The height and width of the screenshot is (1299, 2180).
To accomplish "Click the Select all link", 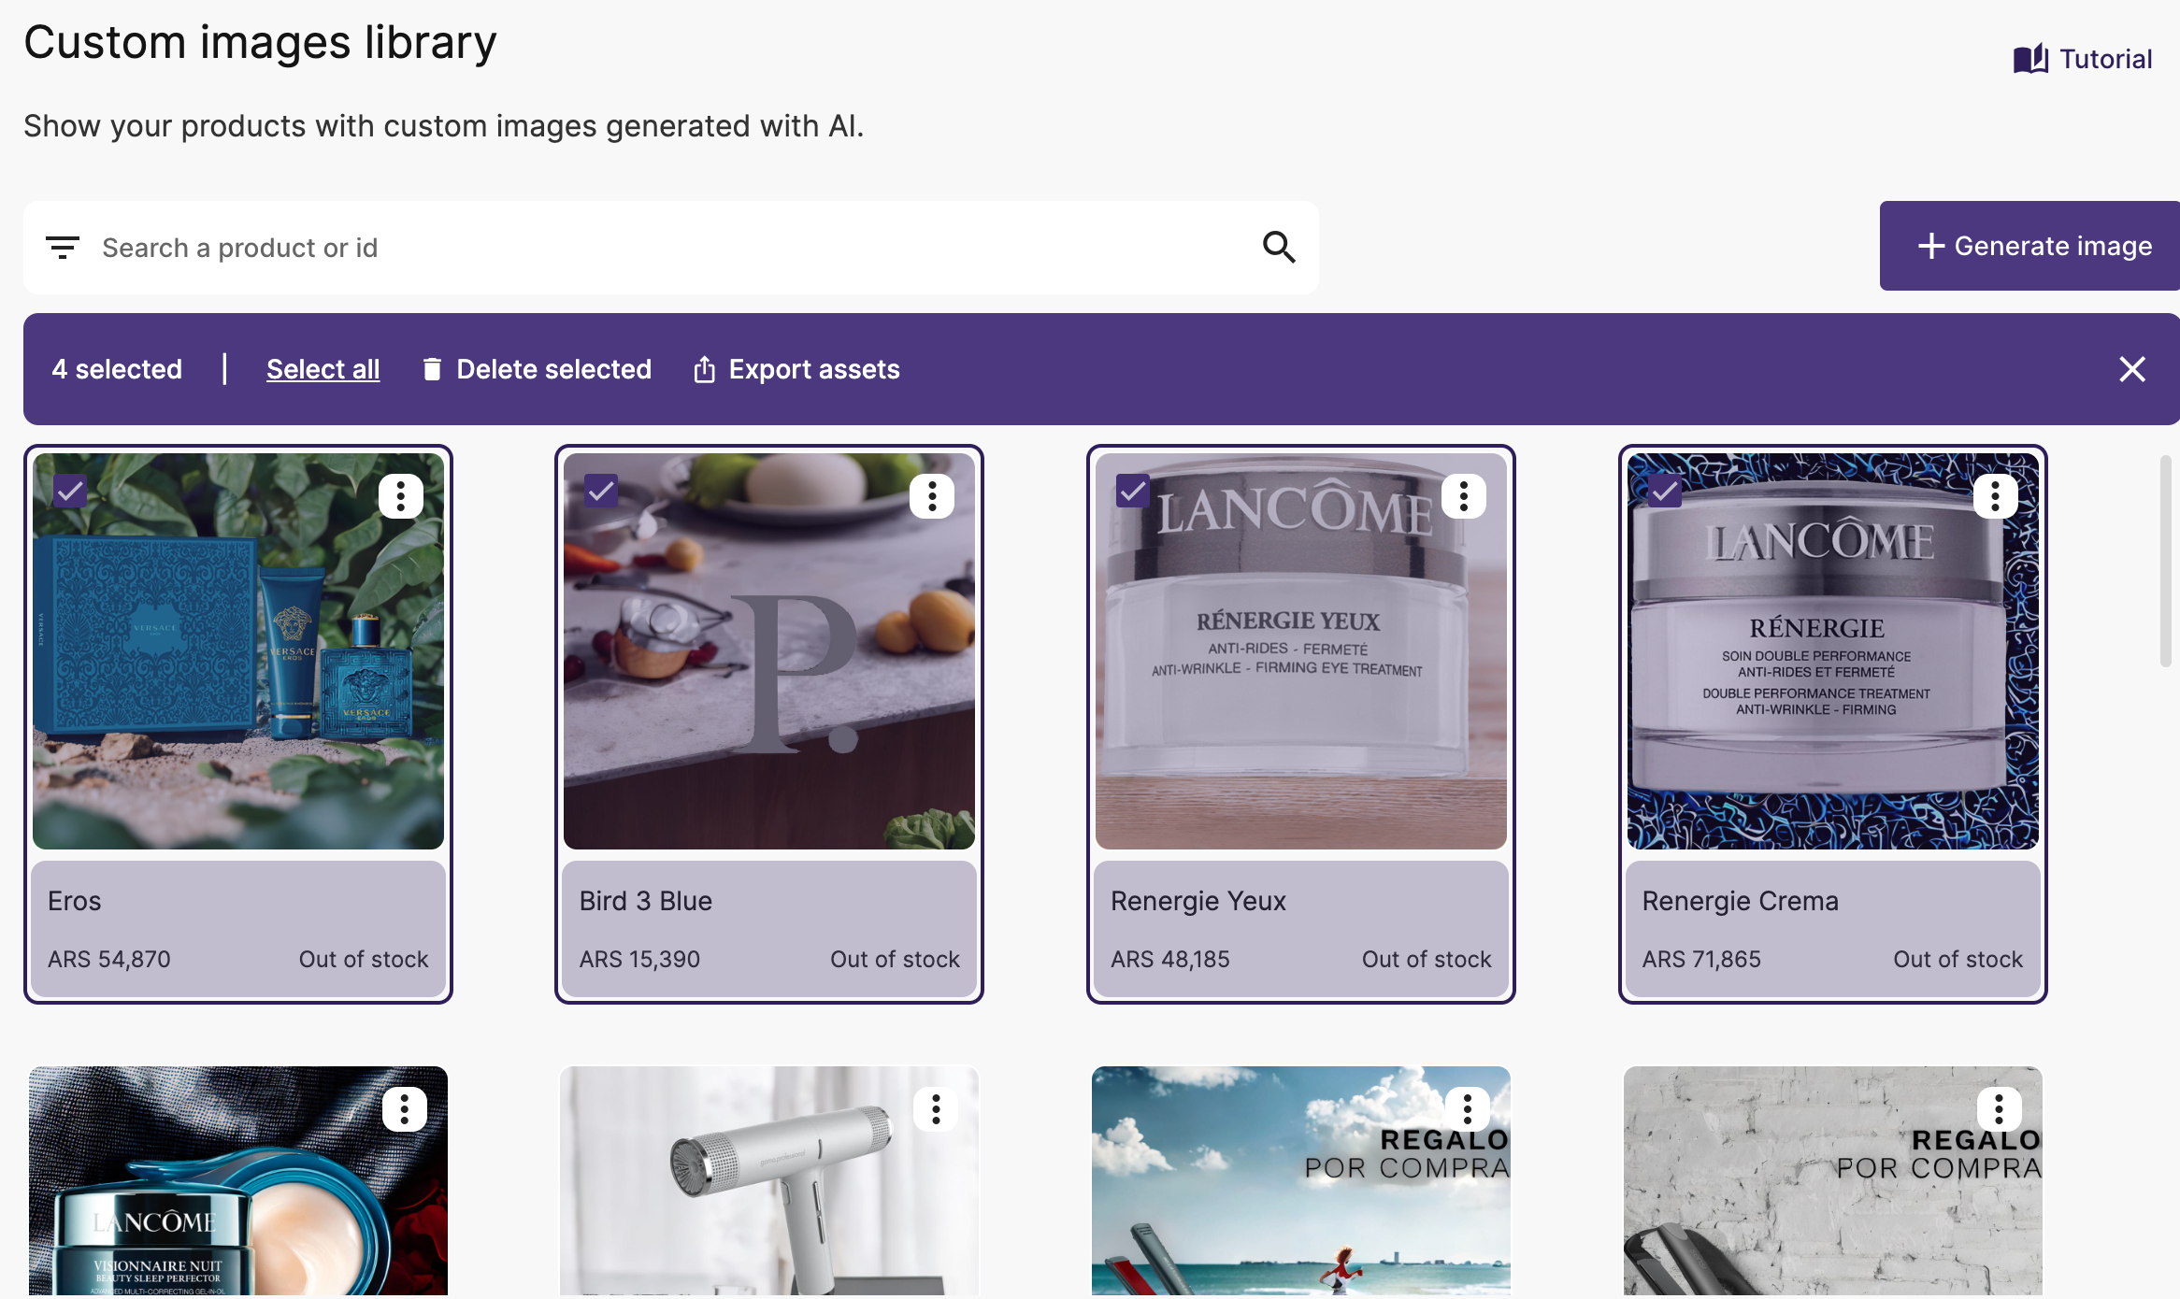I will pos(323,369).
